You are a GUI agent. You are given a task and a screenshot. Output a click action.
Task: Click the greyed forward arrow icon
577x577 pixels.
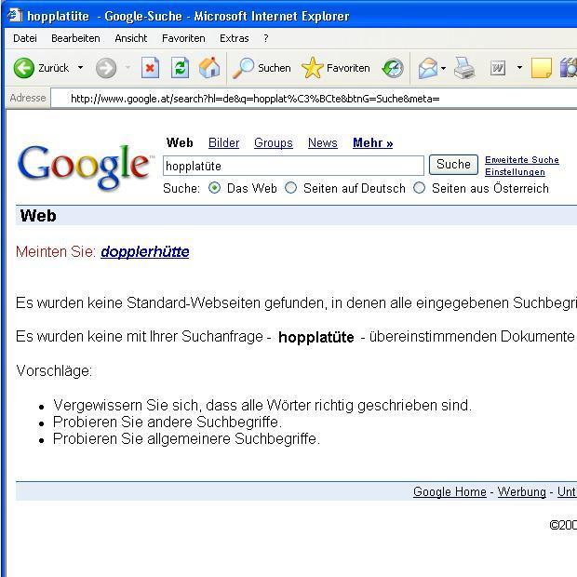(106, 68)
